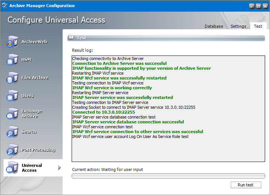Click the Post Processing label
Viewport: 270px width, 195px height.
pyautogui.click(x=38, y=150)
